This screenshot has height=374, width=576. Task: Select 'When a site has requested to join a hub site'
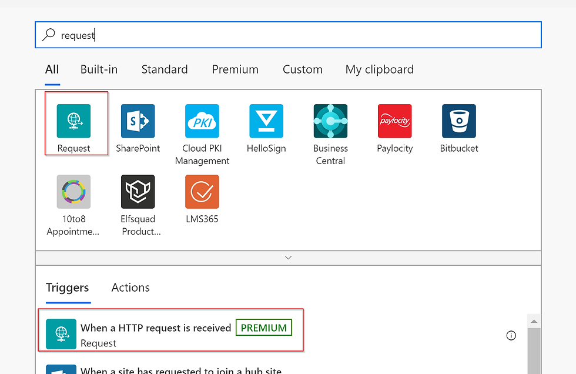coord(181,370)
